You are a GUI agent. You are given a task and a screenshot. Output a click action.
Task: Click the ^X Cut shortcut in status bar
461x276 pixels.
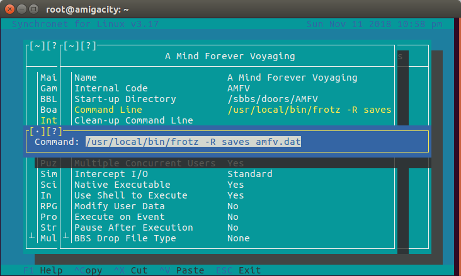point(131,270)
